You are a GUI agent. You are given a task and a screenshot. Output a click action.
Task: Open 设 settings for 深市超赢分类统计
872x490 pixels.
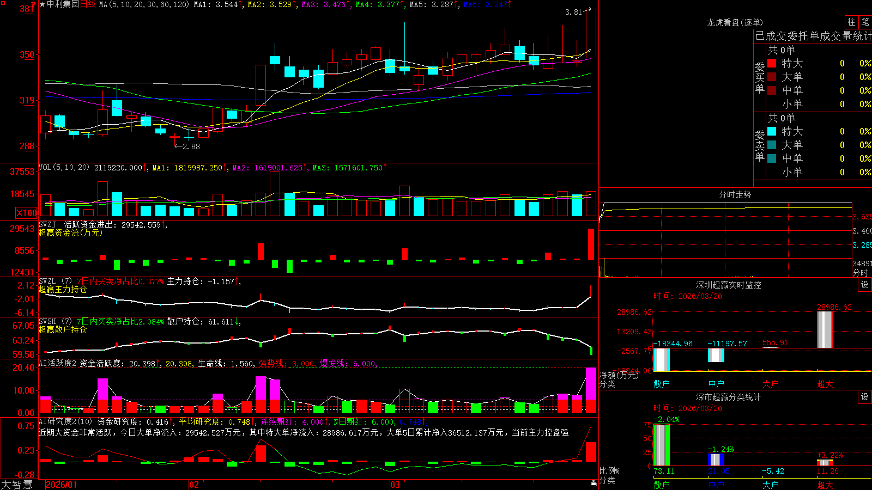pyautogui.click(x=865, y=397)
